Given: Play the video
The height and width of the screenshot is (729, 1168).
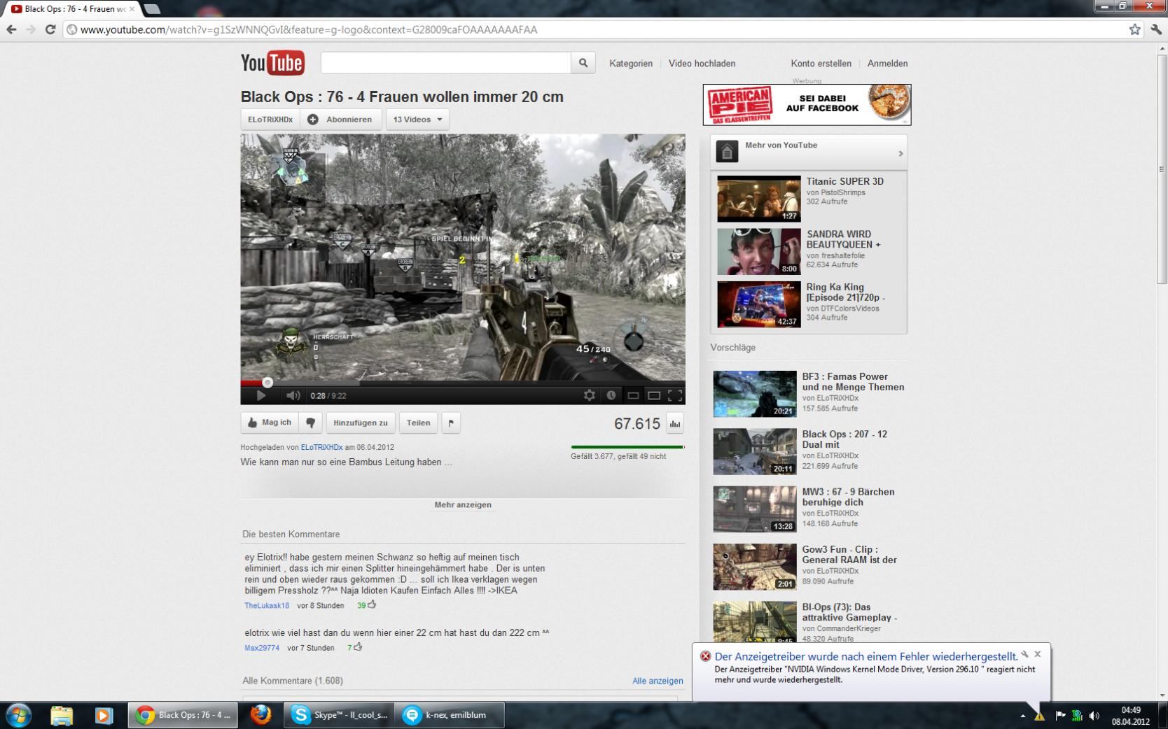Looking at the screenshot, I should point(260,395).
